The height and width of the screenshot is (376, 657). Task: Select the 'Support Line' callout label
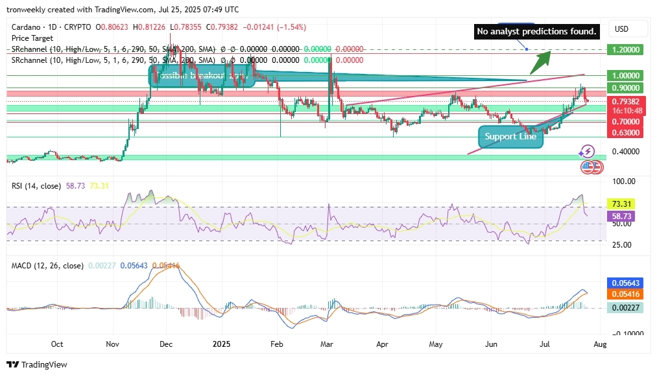point(510,137)
